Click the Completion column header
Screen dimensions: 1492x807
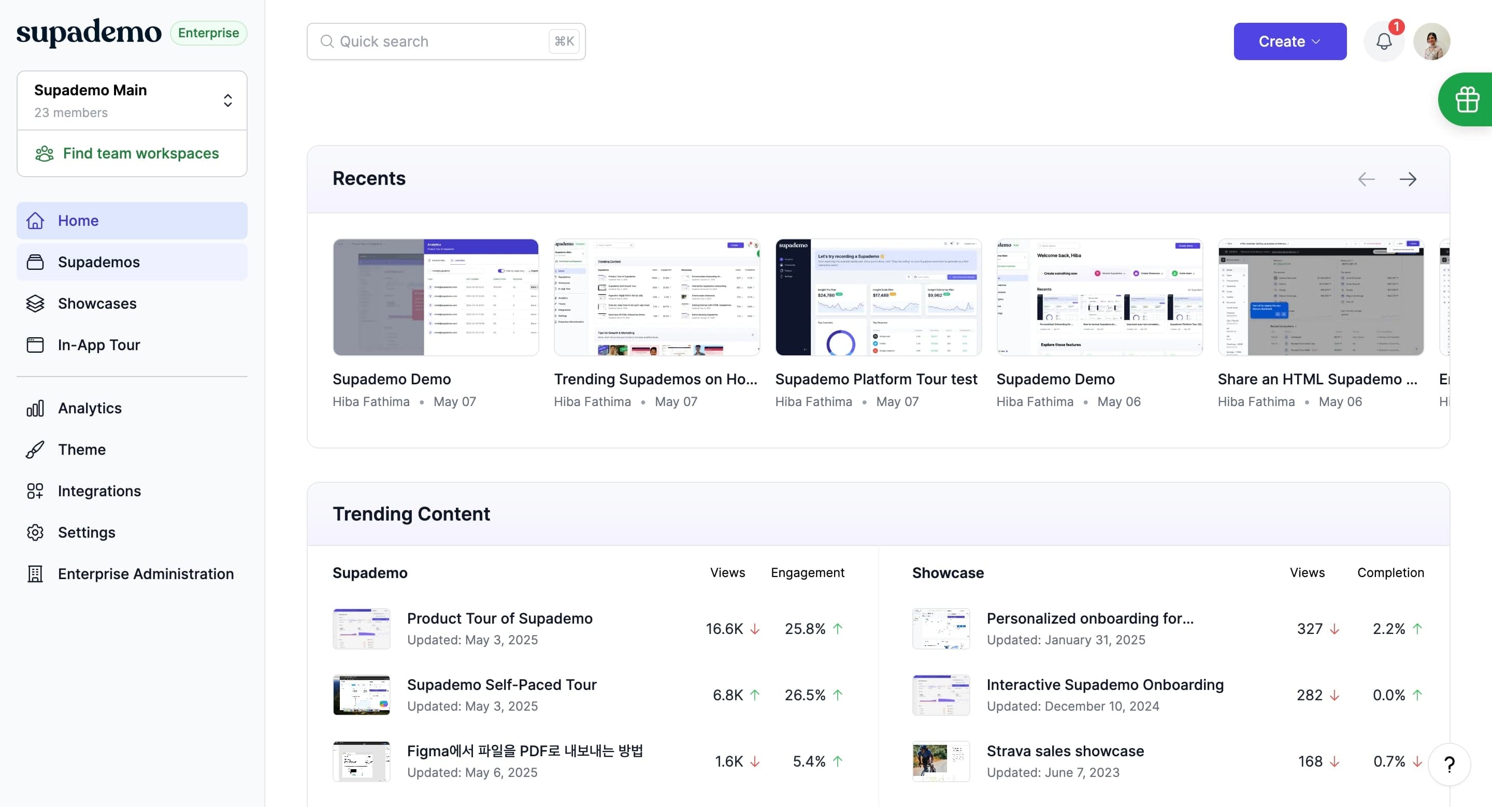tap(1390, 572)
